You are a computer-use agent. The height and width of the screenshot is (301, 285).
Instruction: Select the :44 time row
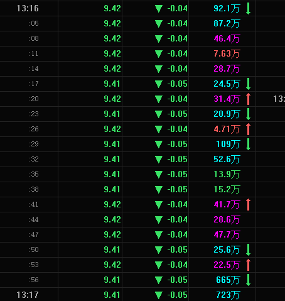(x=142, y=219)
